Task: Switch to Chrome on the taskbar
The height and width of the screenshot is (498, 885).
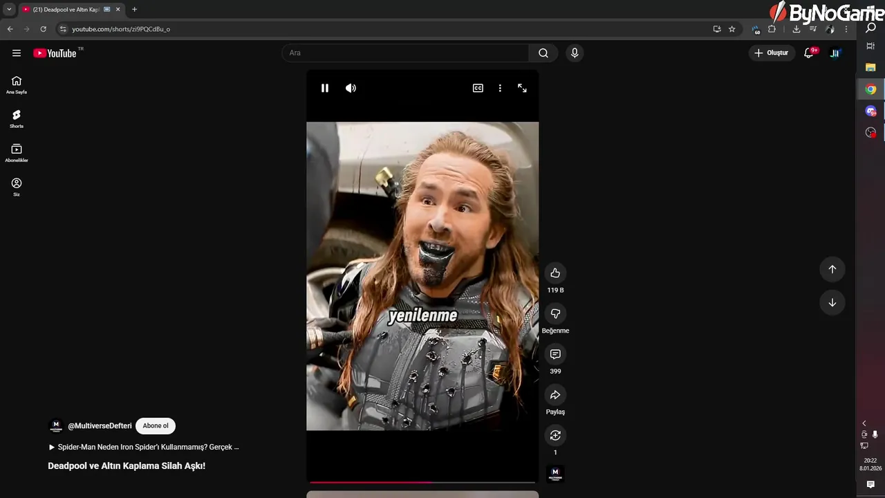Action: pyautogui.click(x=870, y=89)
